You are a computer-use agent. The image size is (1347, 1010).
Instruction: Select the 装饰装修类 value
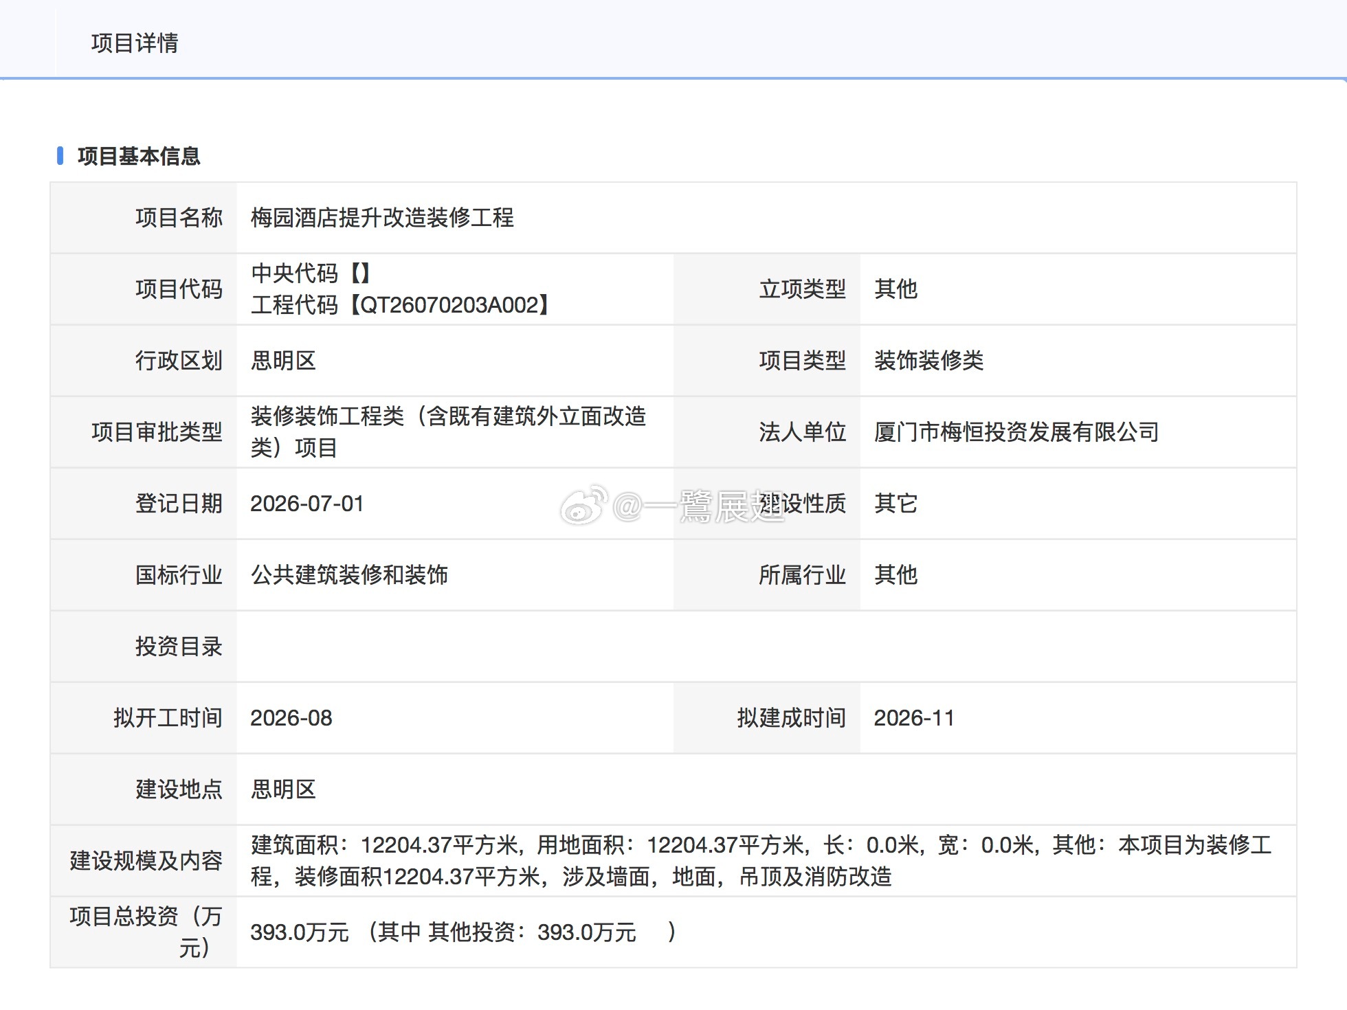point(928,361)
